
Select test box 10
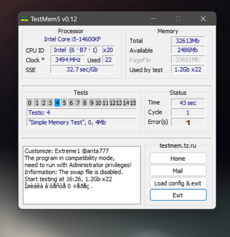click(98, 103)
